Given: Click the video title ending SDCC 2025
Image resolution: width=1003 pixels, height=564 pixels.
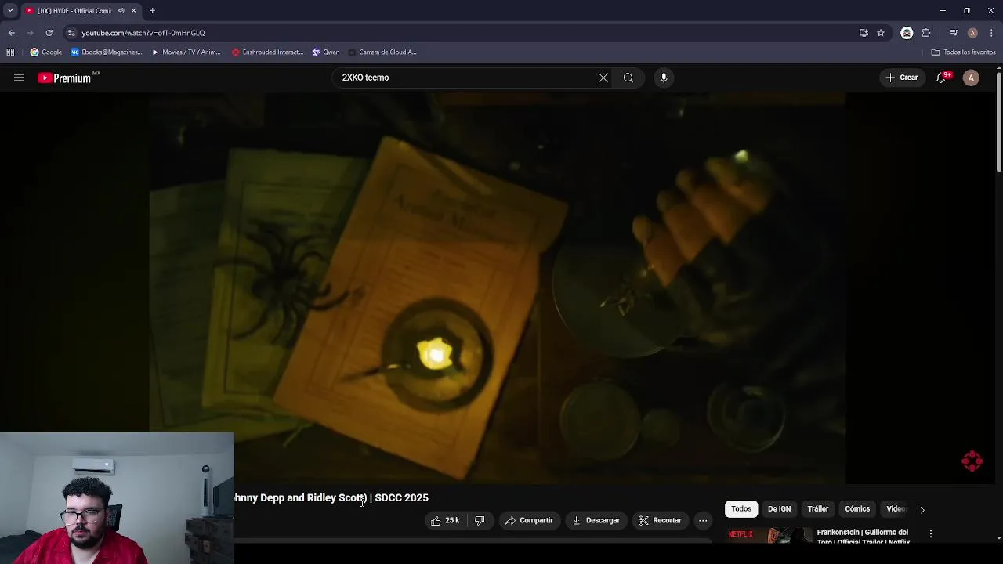Looking at the screenshot, I should pyautogui.click(x=331, y=497).
